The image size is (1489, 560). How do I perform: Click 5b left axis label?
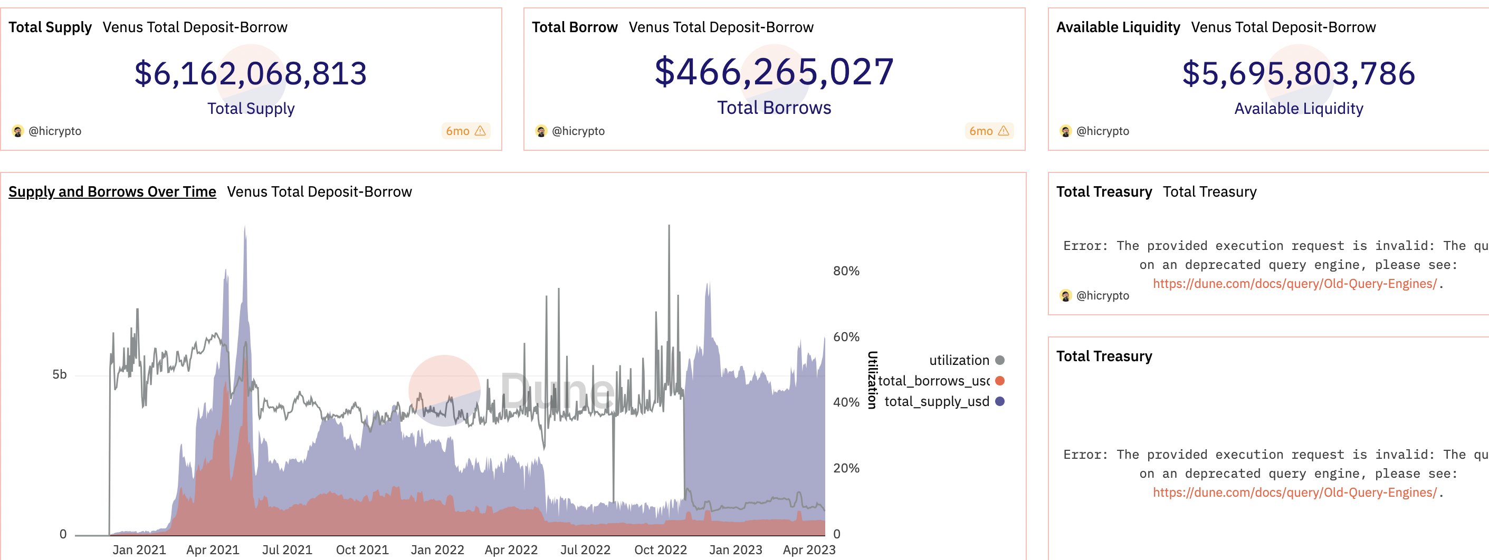(60, 374)
